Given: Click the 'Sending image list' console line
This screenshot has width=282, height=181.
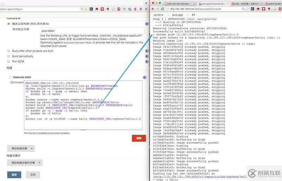Looking at the screenshot, I should (168, 41).
